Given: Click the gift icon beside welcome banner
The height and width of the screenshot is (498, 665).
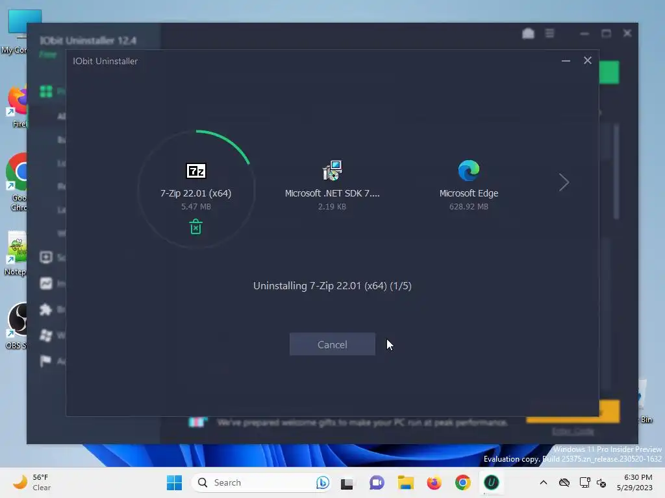Looking at the screenshot, I should tap(197, 422).
